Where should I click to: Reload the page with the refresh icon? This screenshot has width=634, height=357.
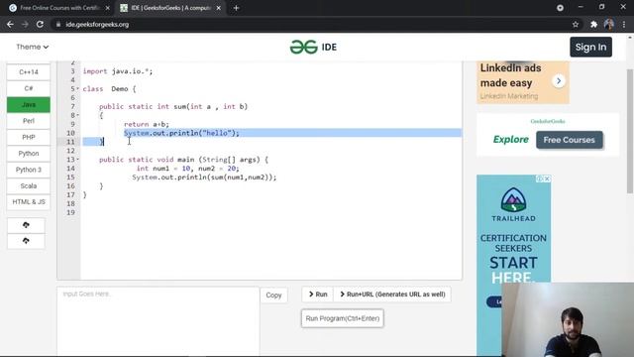point(40,24)
